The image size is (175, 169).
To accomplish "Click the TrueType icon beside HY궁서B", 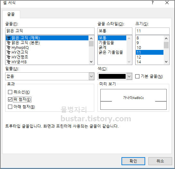I will (8, 62).
